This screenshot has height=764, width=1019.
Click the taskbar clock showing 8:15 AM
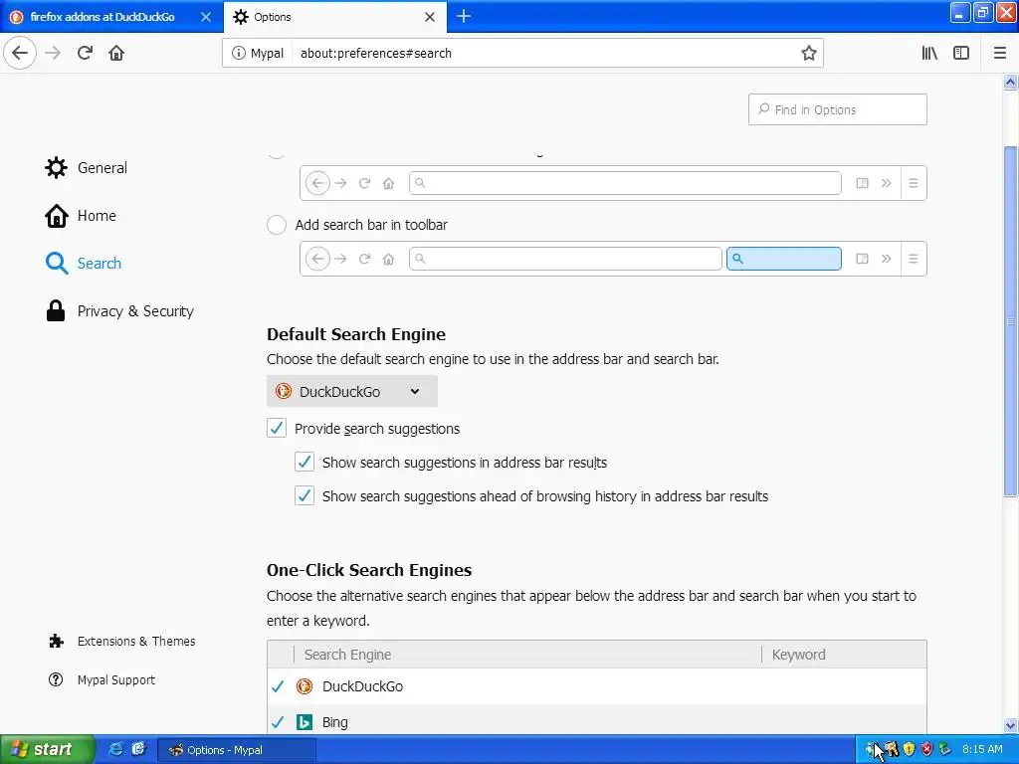coord(982,749)
